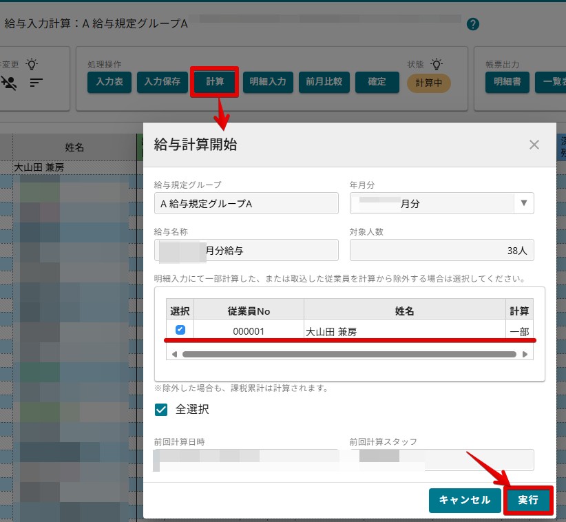Click the 前回計算スタッフ field
This screenshot has width=566, height=522.
click(442, 460)
